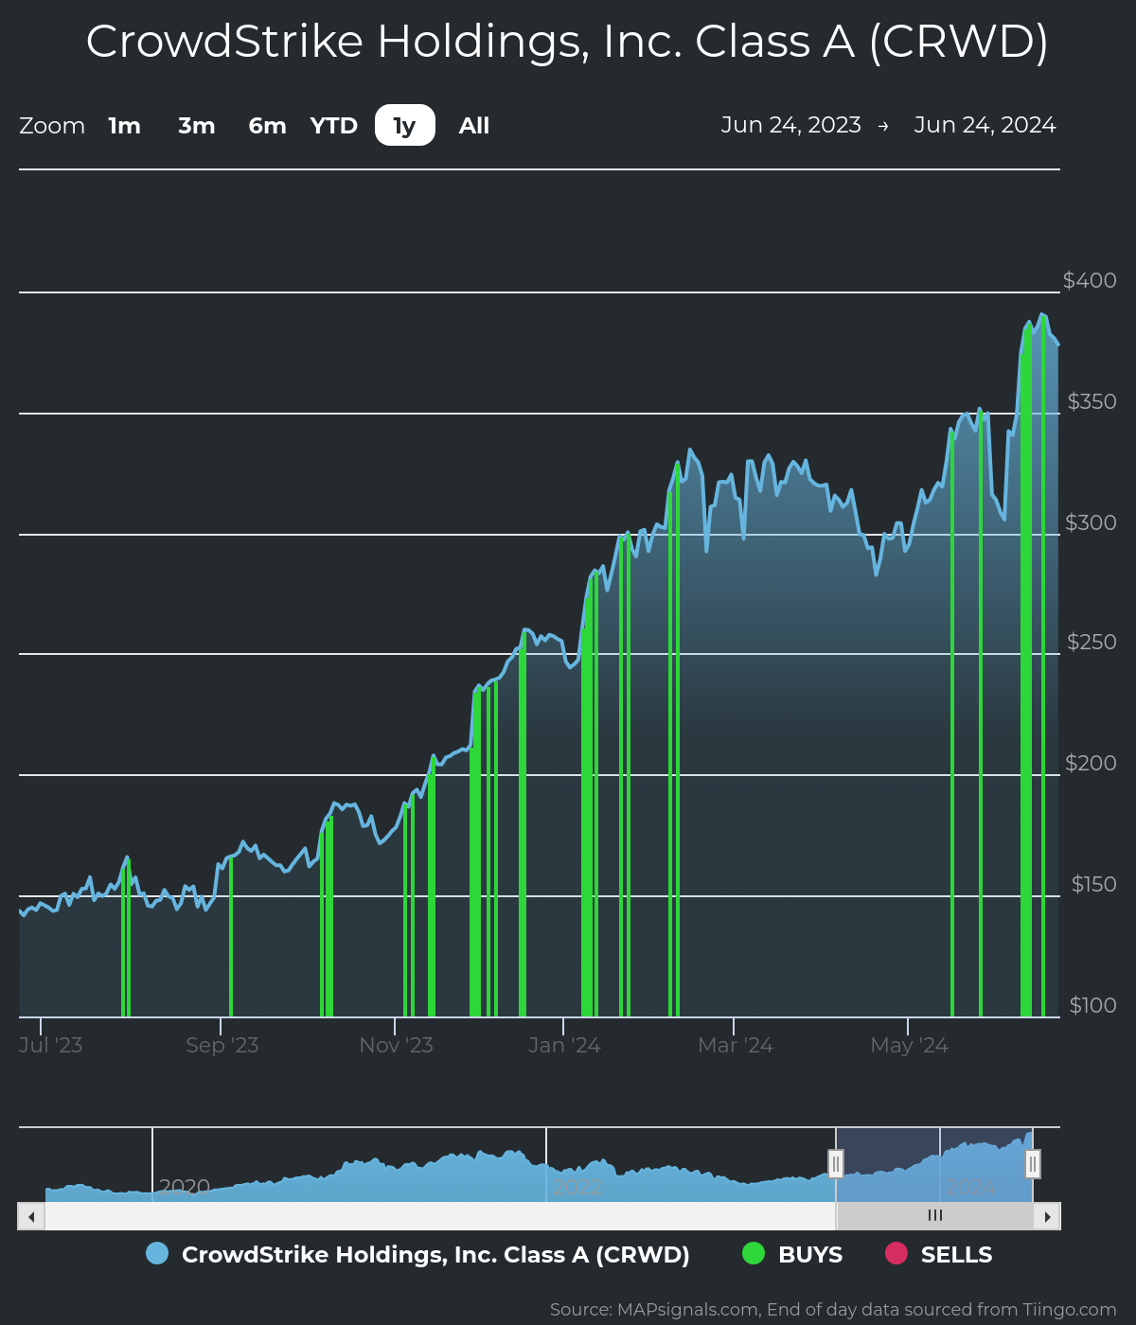
Task: Select the 1m zoom preset
Action: [124, 125]
